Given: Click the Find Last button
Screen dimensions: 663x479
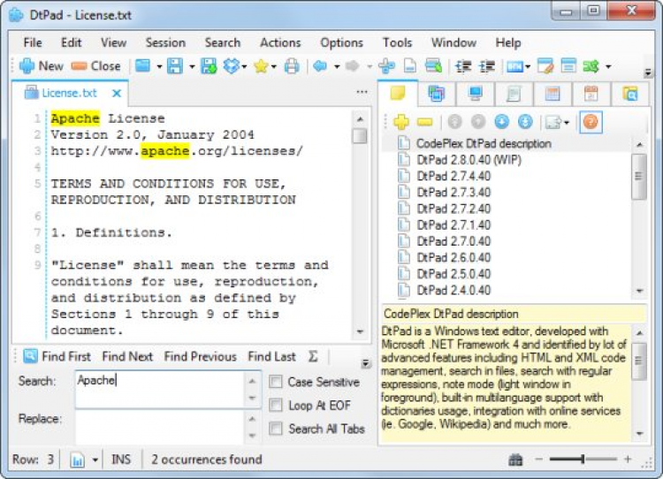Looking at the screenshot, I should pyautogui.click(x=271, y=356).
